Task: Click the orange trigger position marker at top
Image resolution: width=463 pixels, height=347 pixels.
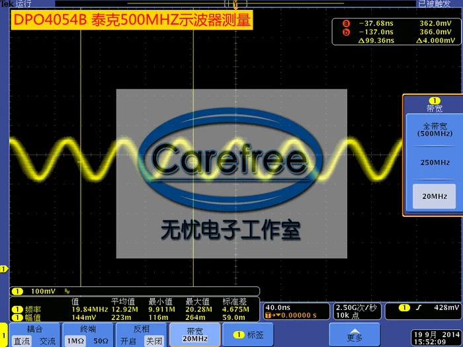Action: click(x=235, y=5)
